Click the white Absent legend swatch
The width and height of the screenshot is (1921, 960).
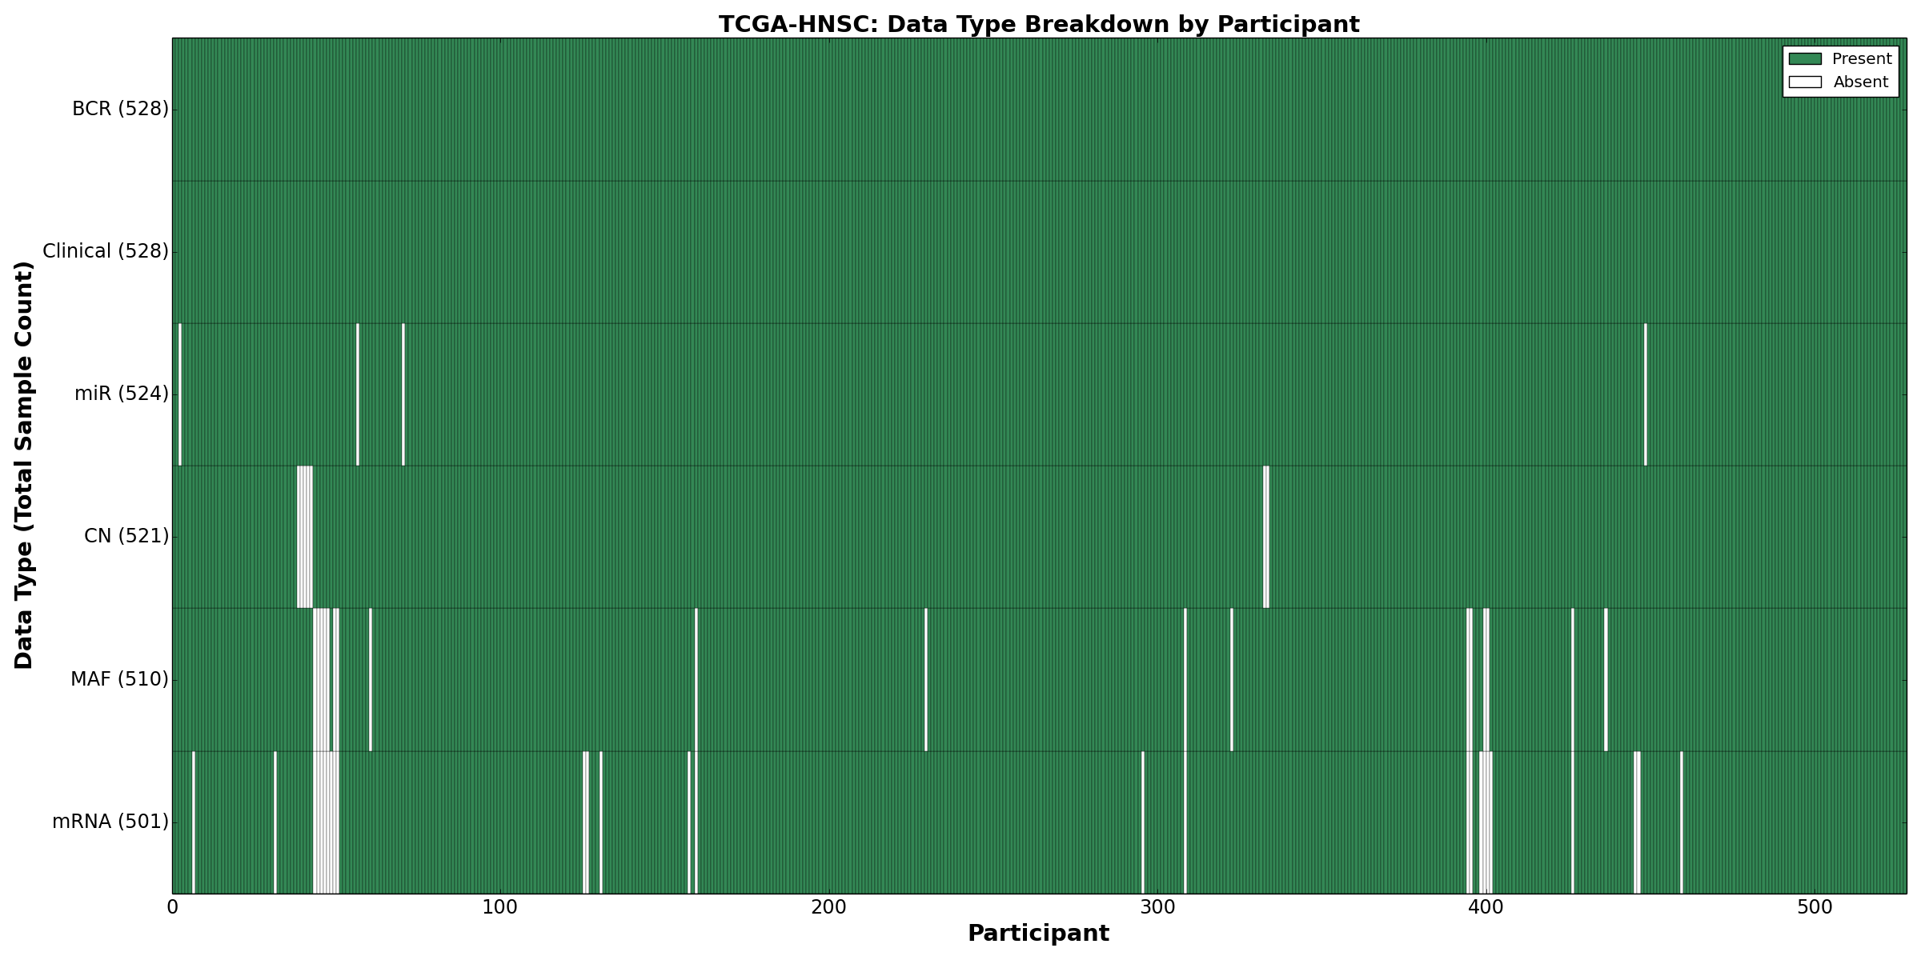click(x=1805, y=82)
